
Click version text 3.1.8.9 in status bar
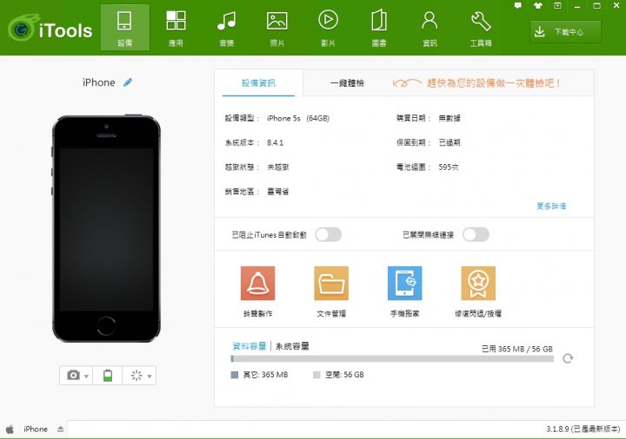tap(583, 429)
